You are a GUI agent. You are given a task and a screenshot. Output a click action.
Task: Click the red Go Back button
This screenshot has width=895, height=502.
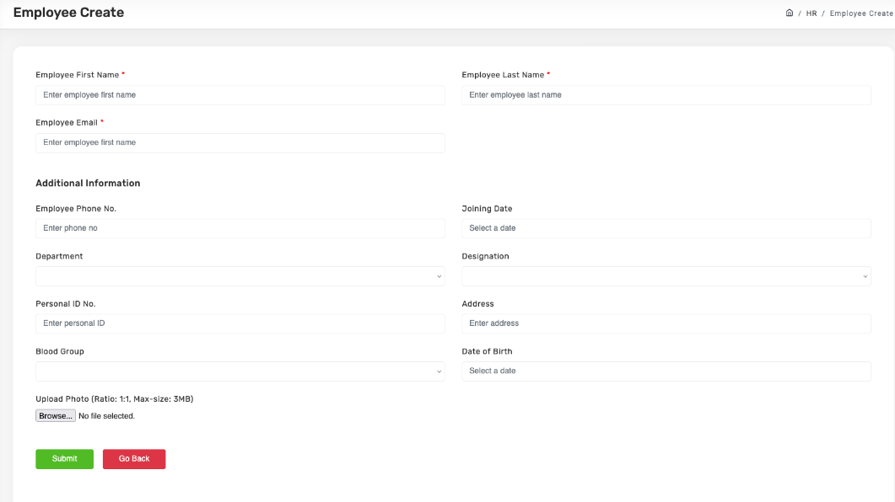[x=134, y=459]
